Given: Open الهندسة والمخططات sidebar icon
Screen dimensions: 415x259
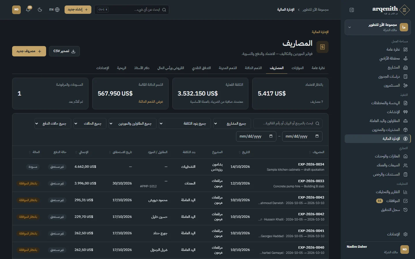Looking at the screenshot, I should pos(405,103).
